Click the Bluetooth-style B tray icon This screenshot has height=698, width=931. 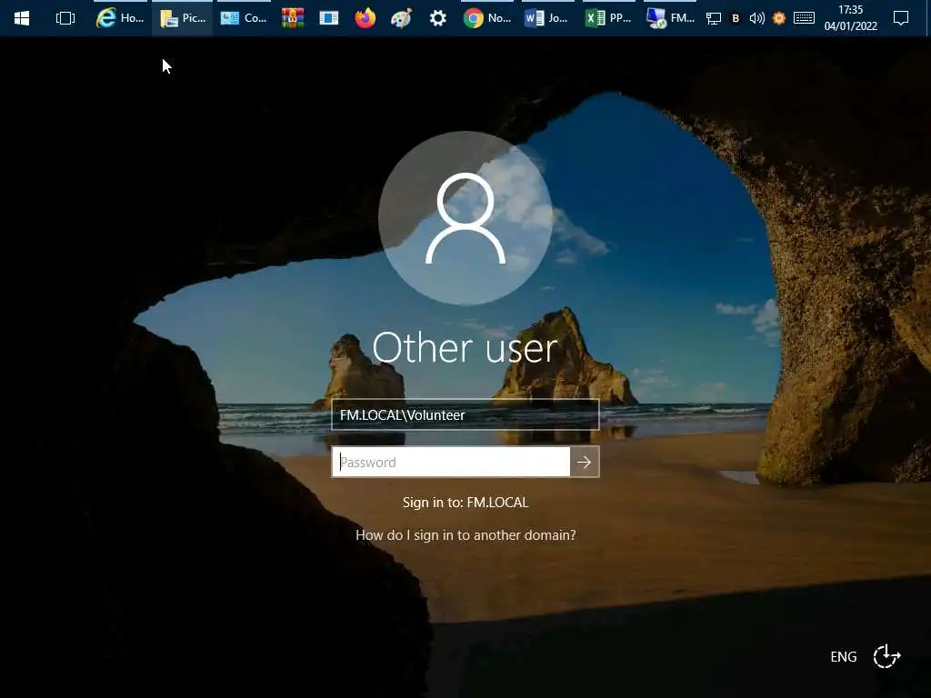point(736,18)
